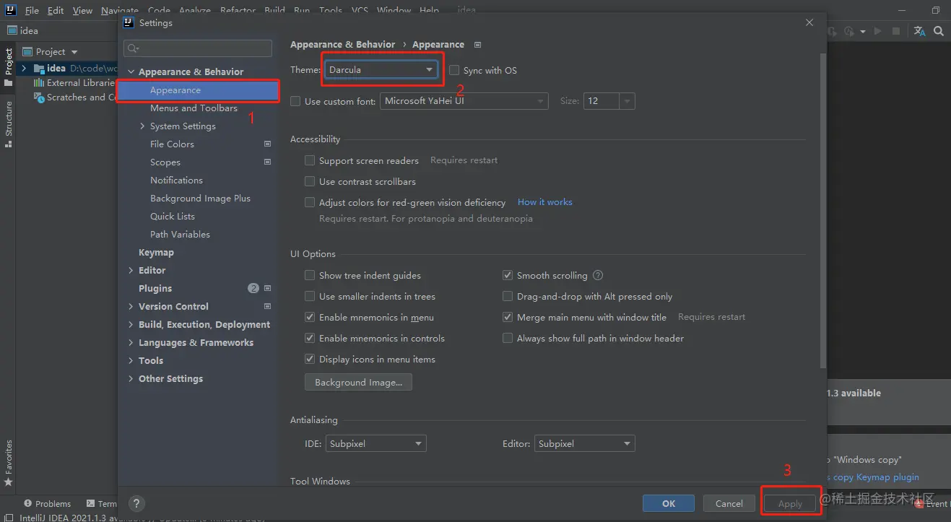Viewport: 951px width, 522px height.
Task: Open the font Size dropdown showing 12
Action: click(609, 101)
